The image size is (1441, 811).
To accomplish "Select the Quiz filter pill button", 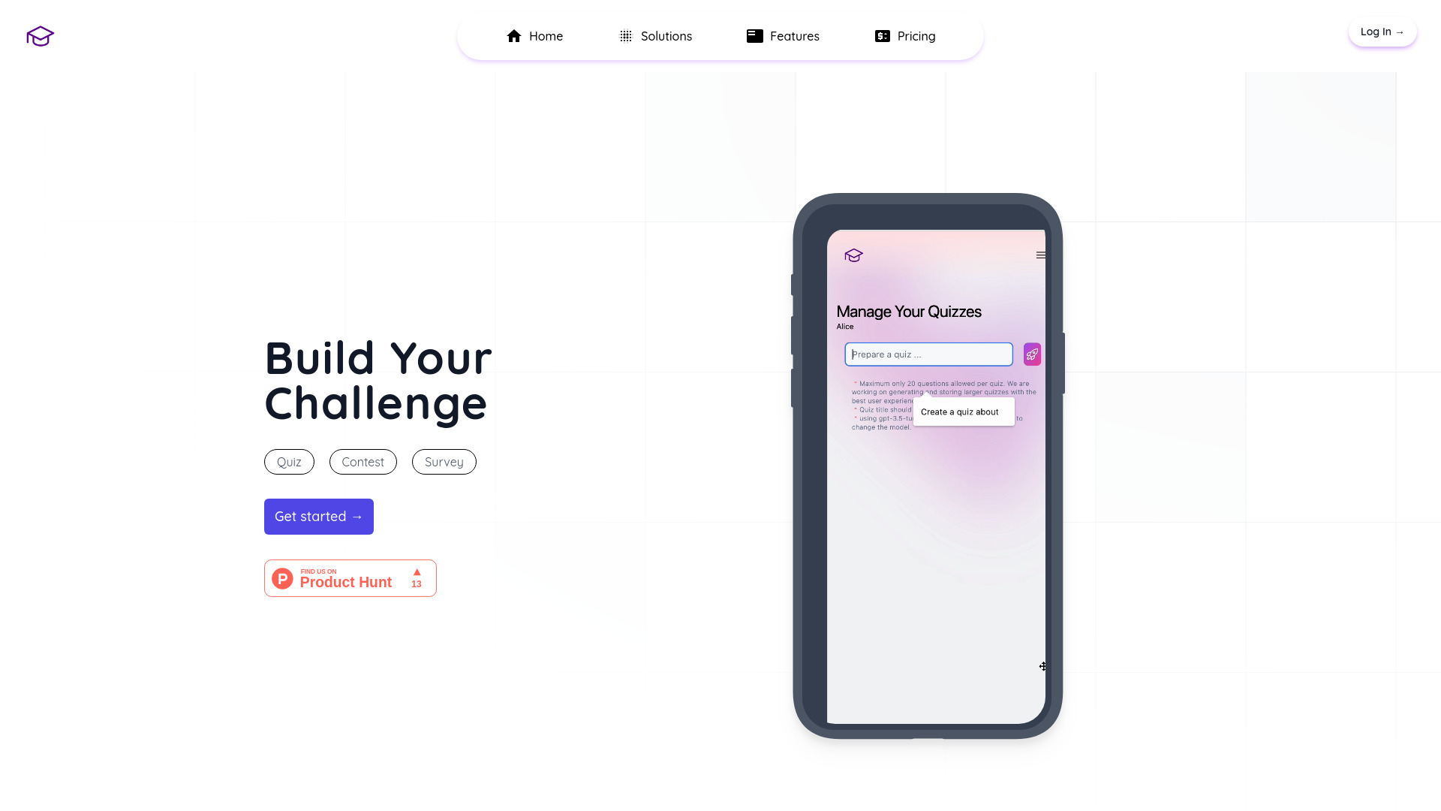I will (289, 462).
